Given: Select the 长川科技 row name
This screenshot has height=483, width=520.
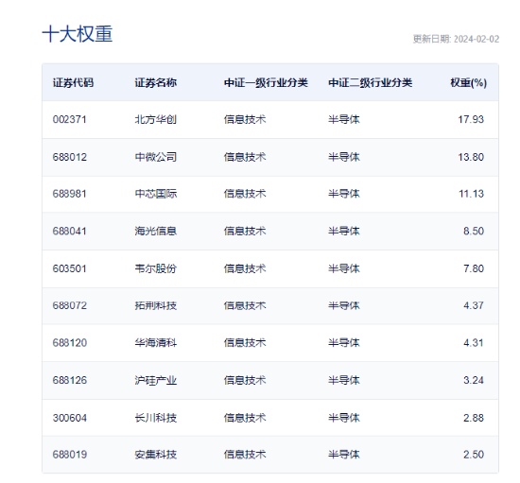Looking at the screenshot, I should (156, 418).
